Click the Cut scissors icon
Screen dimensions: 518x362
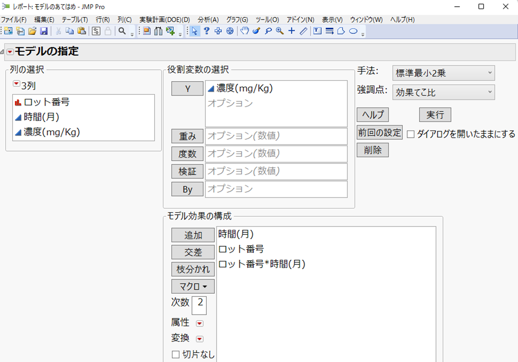coord(58,31)
